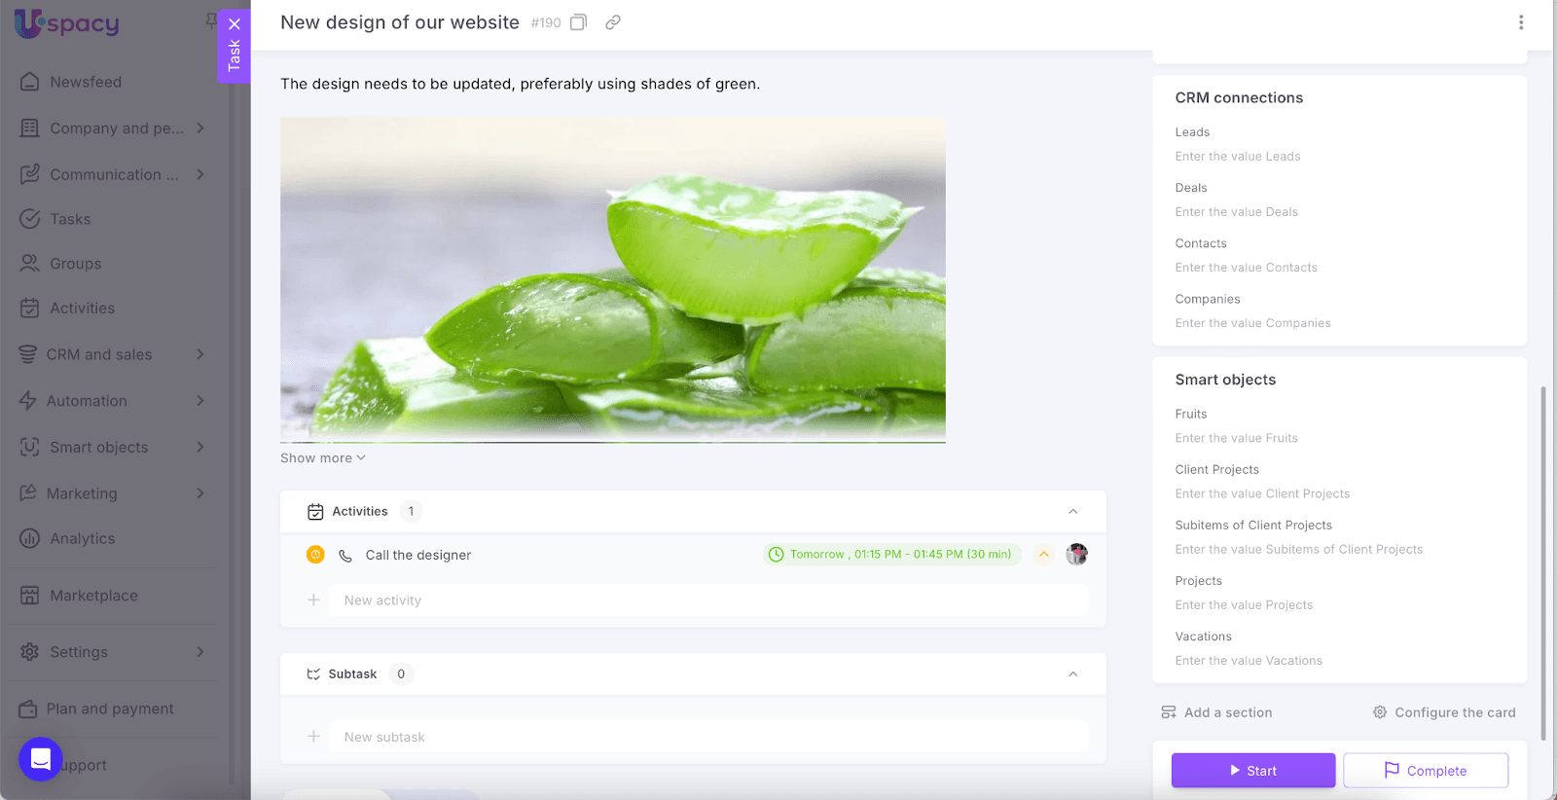The image size is (1557, 800).
Task: Collapse the Activities section
Action: [x=1072, y=512]
